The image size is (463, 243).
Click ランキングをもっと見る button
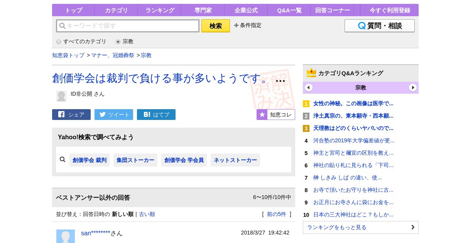(x=361, y=227)
